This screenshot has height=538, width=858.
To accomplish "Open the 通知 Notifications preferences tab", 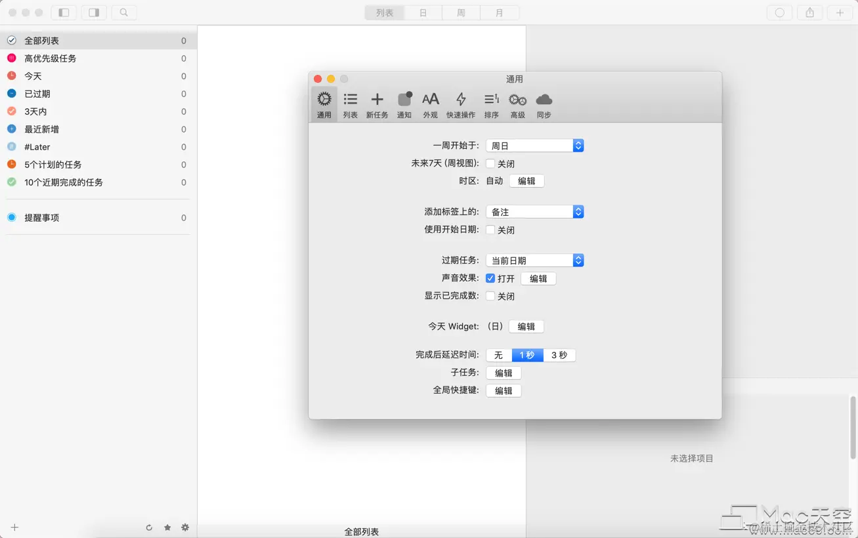I will pos(404,104).
